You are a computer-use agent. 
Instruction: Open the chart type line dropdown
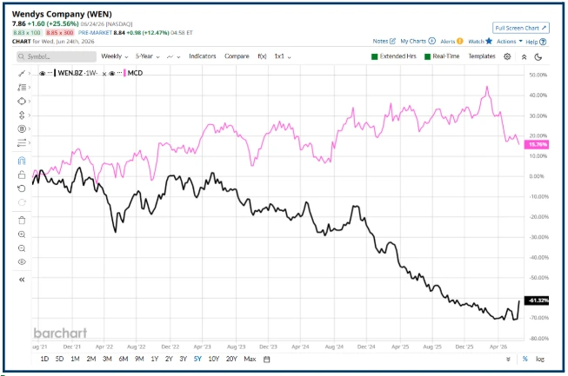point(173,56)
